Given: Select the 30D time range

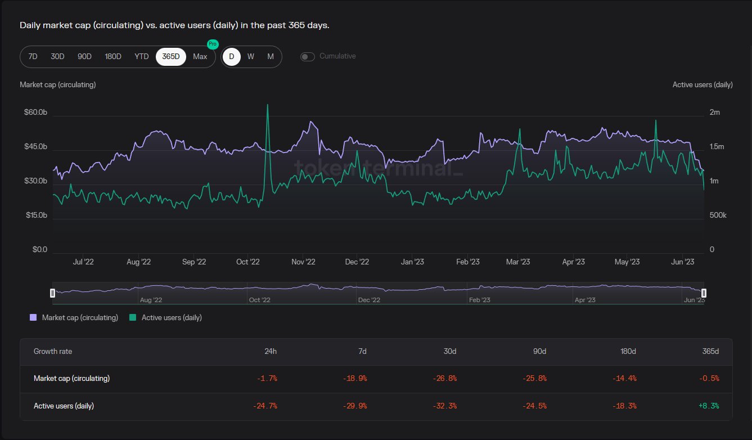Looking at the screenshot, I should 57,56.
